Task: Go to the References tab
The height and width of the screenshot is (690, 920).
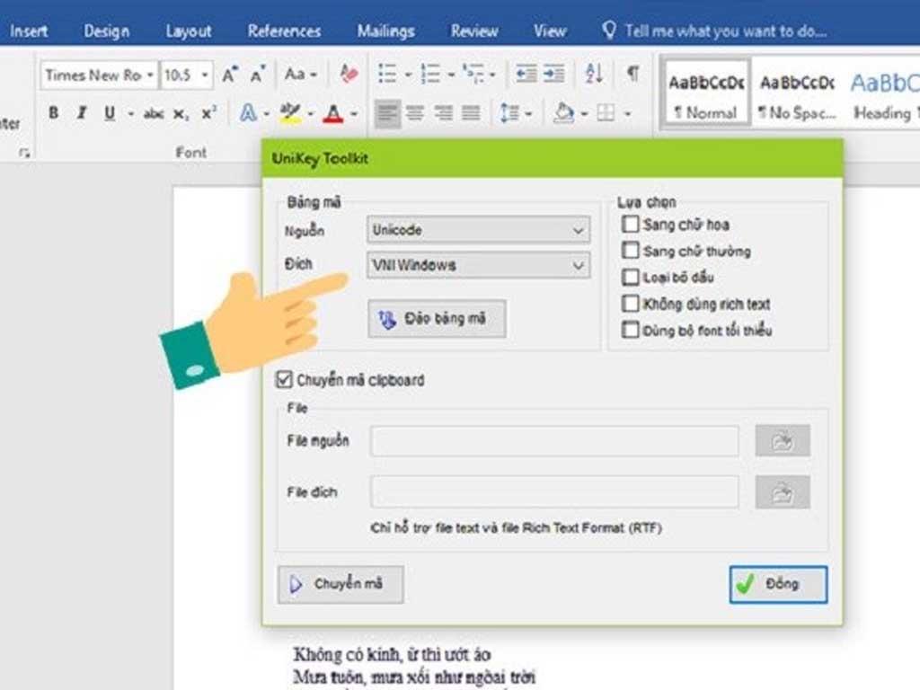Action: pos(284,31)
